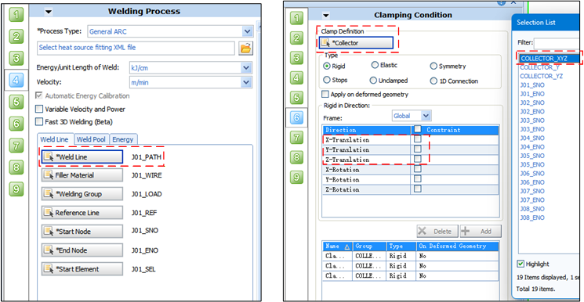Select the Symmetry clamp type
Image resolution: width=584 pixels, height=302 pixels.
(x=433, y=67)
